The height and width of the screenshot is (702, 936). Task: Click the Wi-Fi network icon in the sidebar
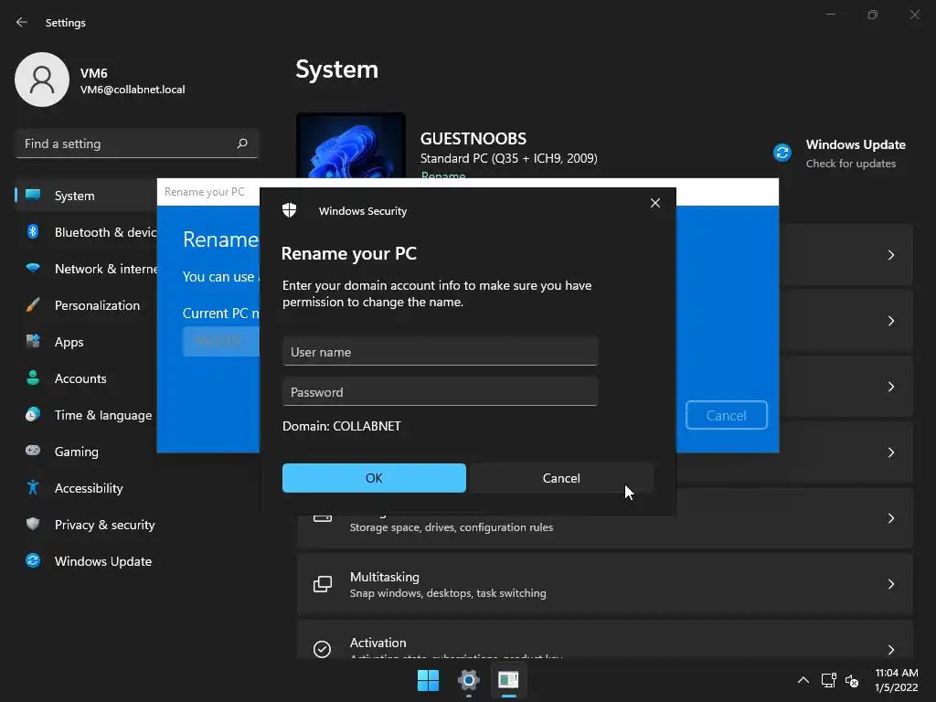pyautogui.click(x=33, y=268)
